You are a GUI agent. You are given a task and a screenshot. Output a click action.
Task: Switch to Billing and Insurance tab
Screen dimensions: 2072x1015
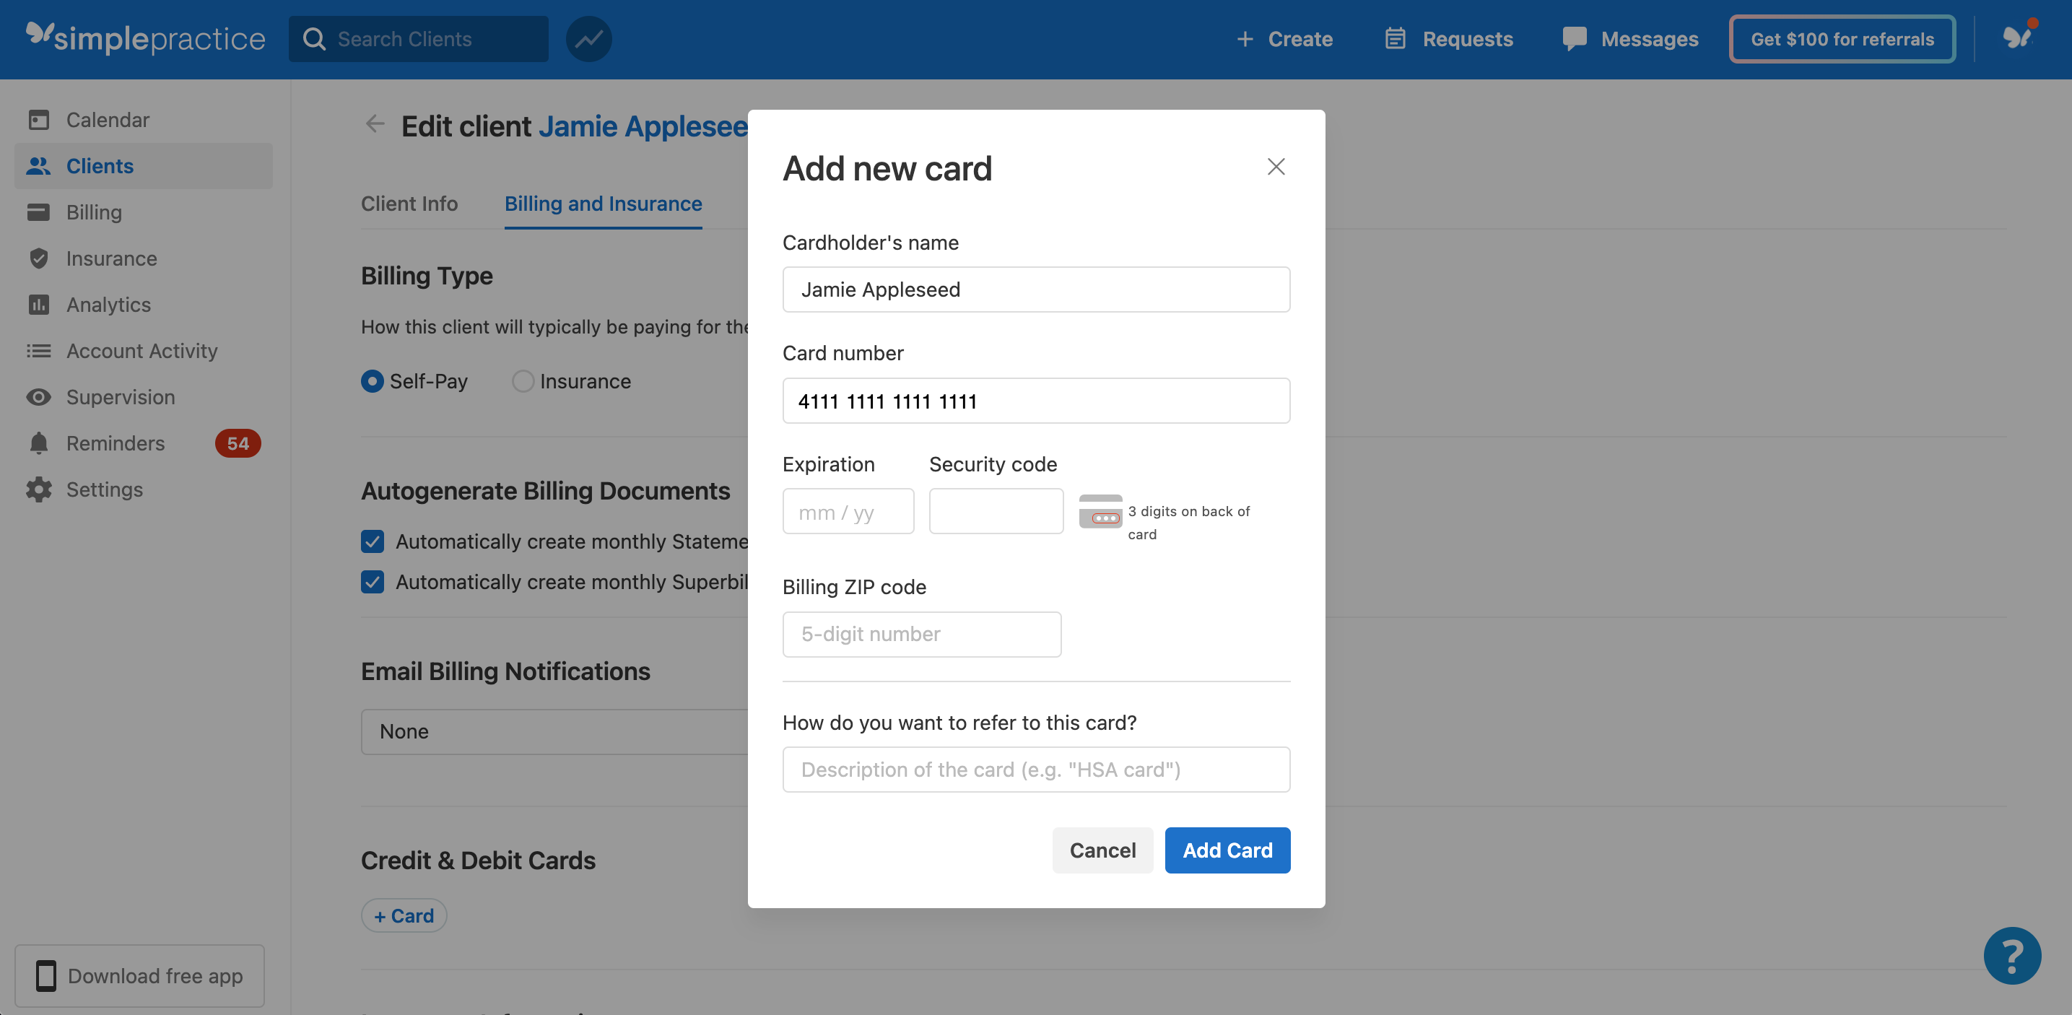pyautogui.click(x=604, y=204)
